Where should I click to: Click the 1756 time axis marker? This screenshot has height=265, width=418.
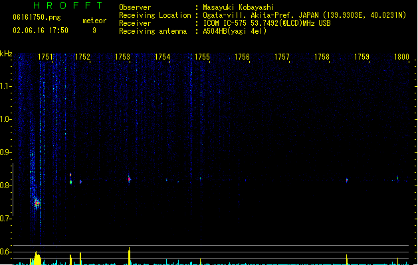pyautogui.click(x=242, y=57)
